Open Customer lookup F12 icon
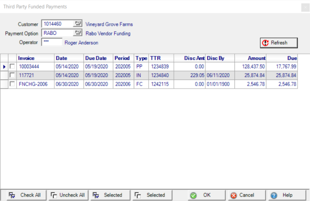 [x=78, y=24]
